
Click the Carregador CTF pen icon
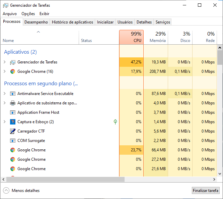[x=13, y=131]
